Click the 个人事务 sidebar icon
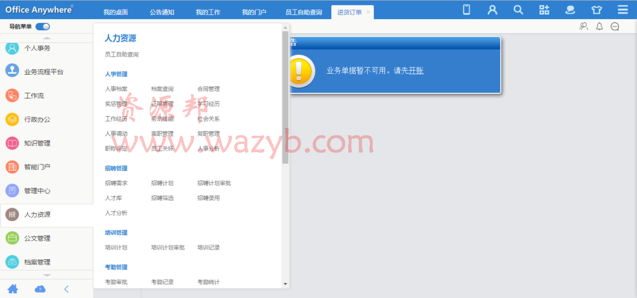Viewport: 637px width, 298px height. [x=12, y=48]
